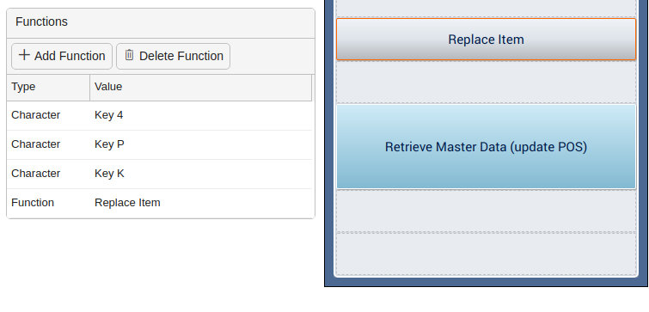
Task: Select the Key K character row
Action: pyautogui.click(x=159, y=174)
